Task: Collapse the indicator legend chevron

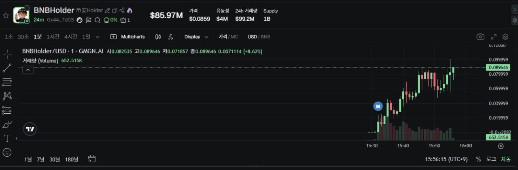Action: pos(28,70)
